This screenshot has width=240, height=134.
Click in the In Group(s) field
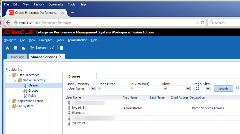click(x=144, y=88)
